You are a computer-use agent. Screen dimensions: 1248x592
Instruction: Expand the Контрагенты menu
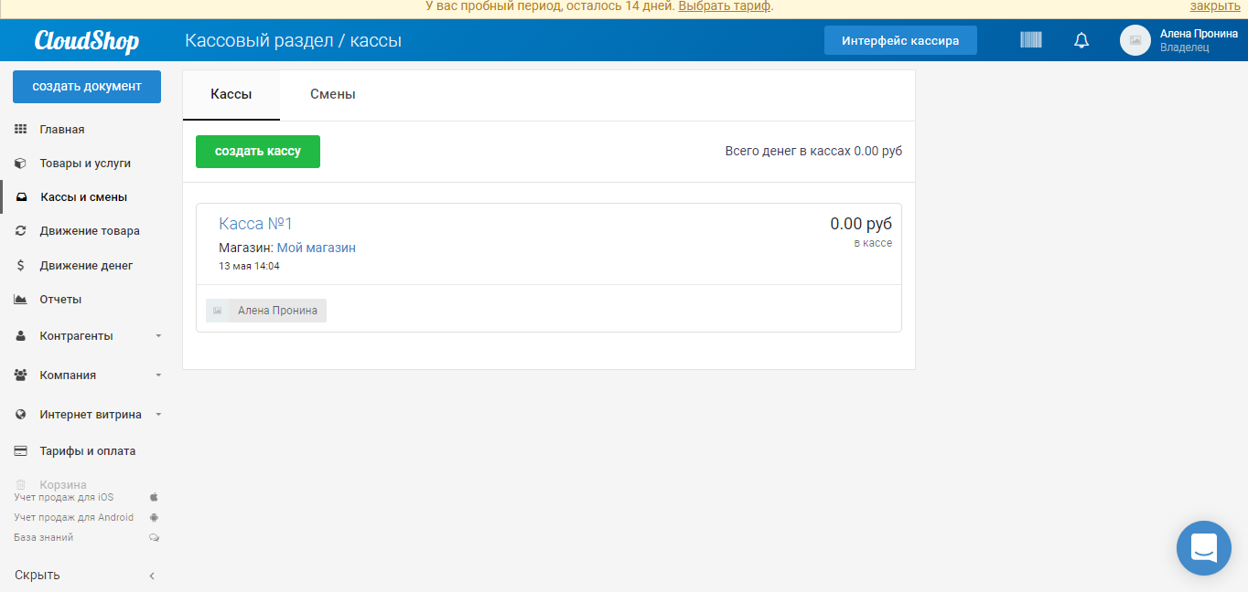(x=78, y=335)
